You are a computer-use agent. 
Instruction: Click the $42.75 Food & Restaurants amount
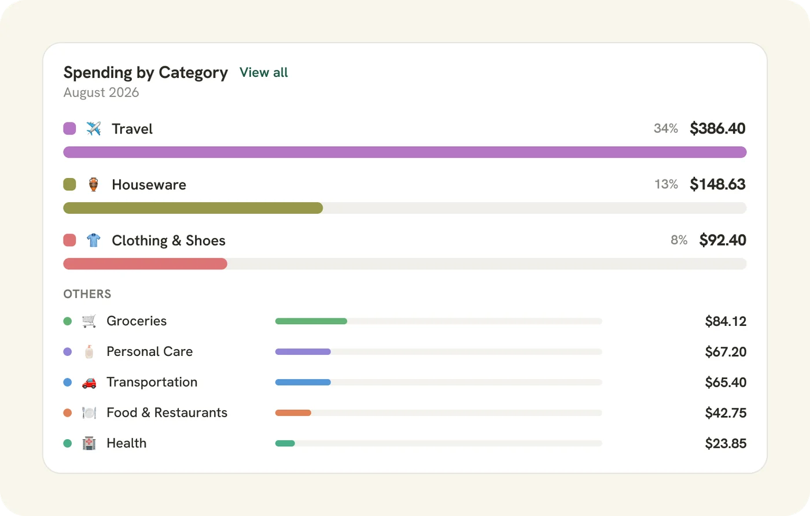(x=726, y=413)
